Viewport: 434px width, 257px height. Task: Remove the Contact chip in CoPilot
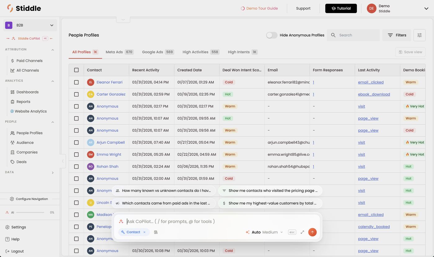[x=144, y=232]
